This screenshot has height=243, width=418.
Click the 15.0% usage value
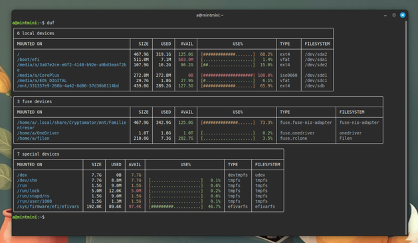(x=266, y=65)
